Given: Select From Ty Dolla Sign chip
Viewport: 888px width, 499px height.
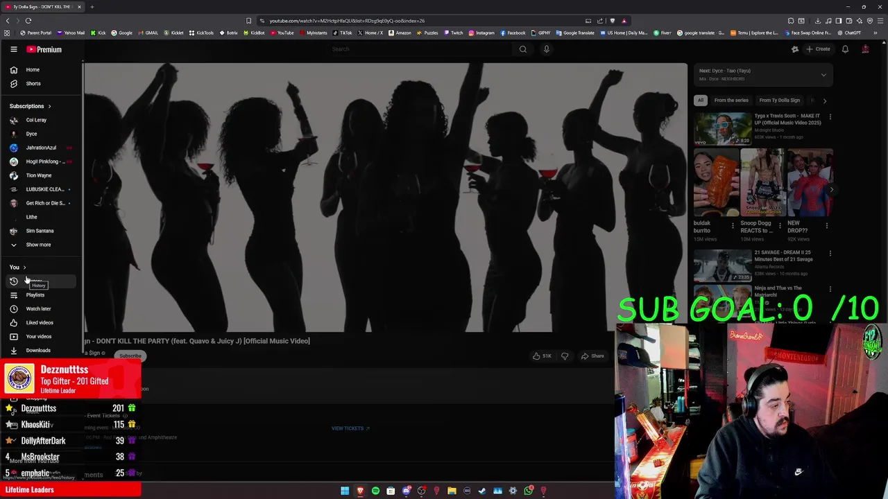Looking at the screenshot, I should [x=779, y=100].
